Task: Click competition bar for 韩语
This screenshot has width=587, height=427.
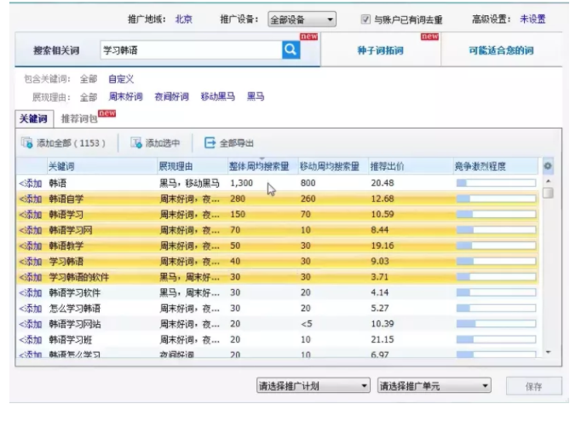Action: tap(496, 182)
